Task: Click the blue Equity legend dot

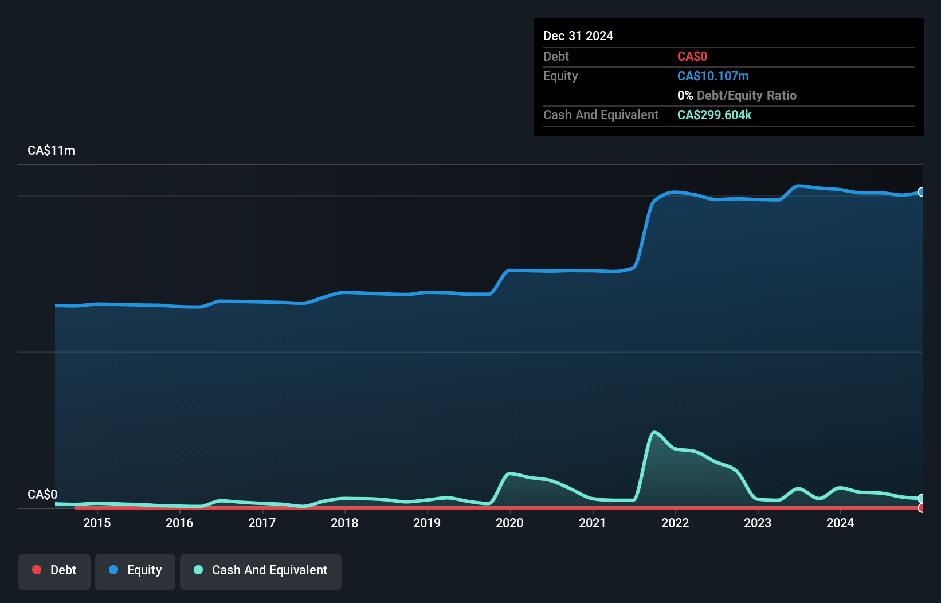Action: [113, 570]
